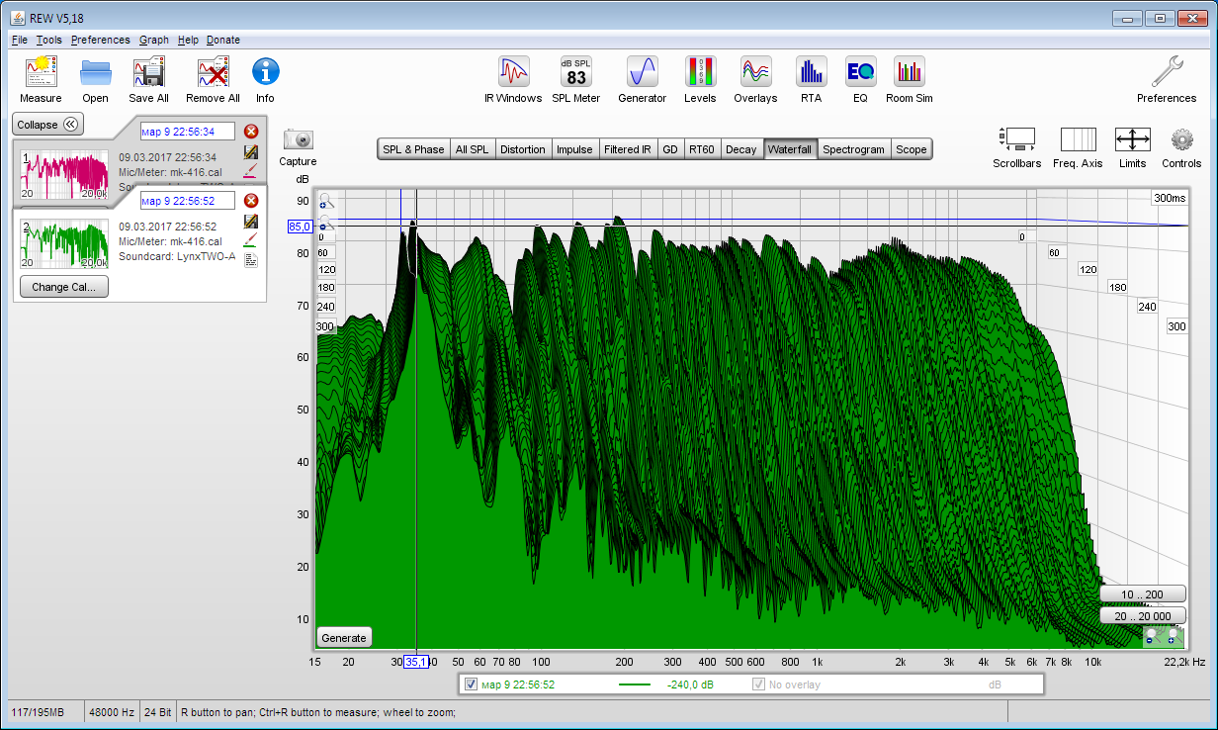
Task: Collapse the measurements panel
Action: (x=47, y=125)
